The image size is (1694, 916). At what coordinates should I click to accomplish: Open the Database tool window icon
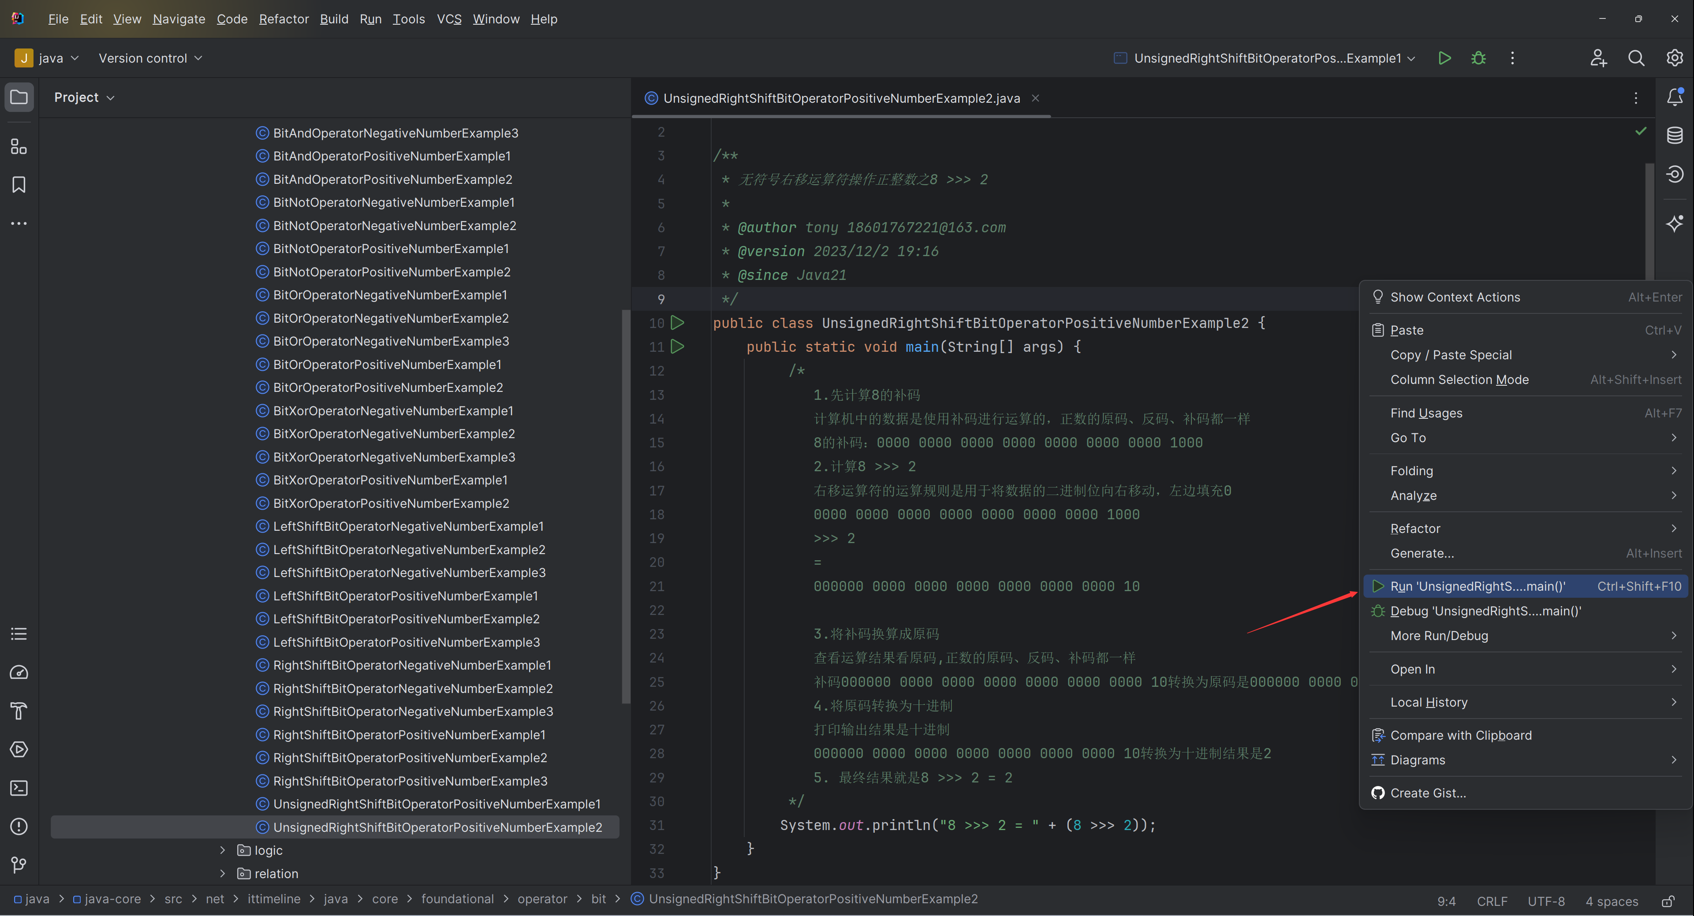(x=1674, y=135)
